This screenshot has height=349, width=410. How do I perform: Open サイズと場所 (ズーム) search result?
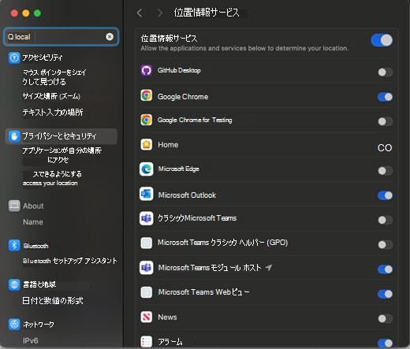point(51,96)
